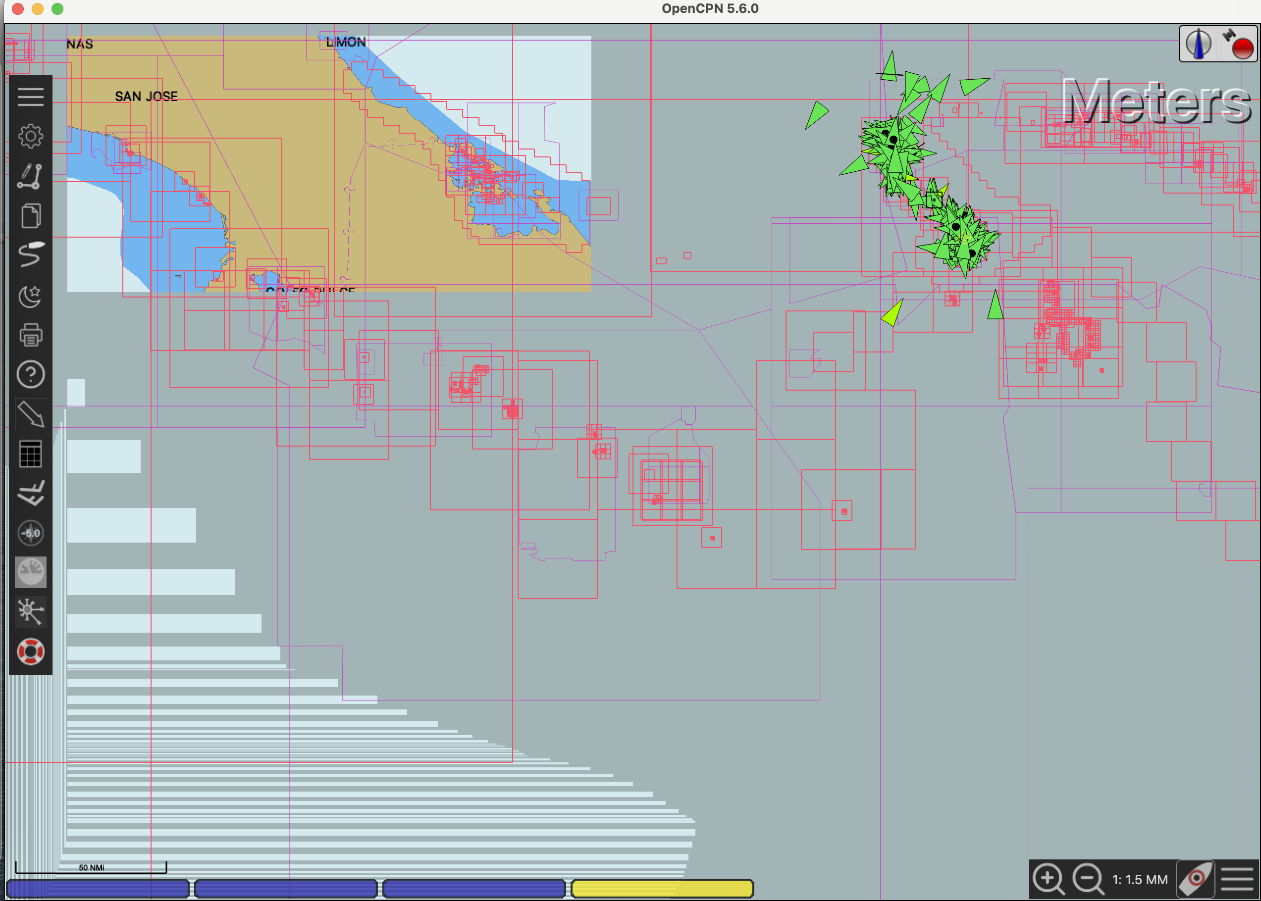
Task: Toggle the data grid display tool
Action: coord(31,454)
